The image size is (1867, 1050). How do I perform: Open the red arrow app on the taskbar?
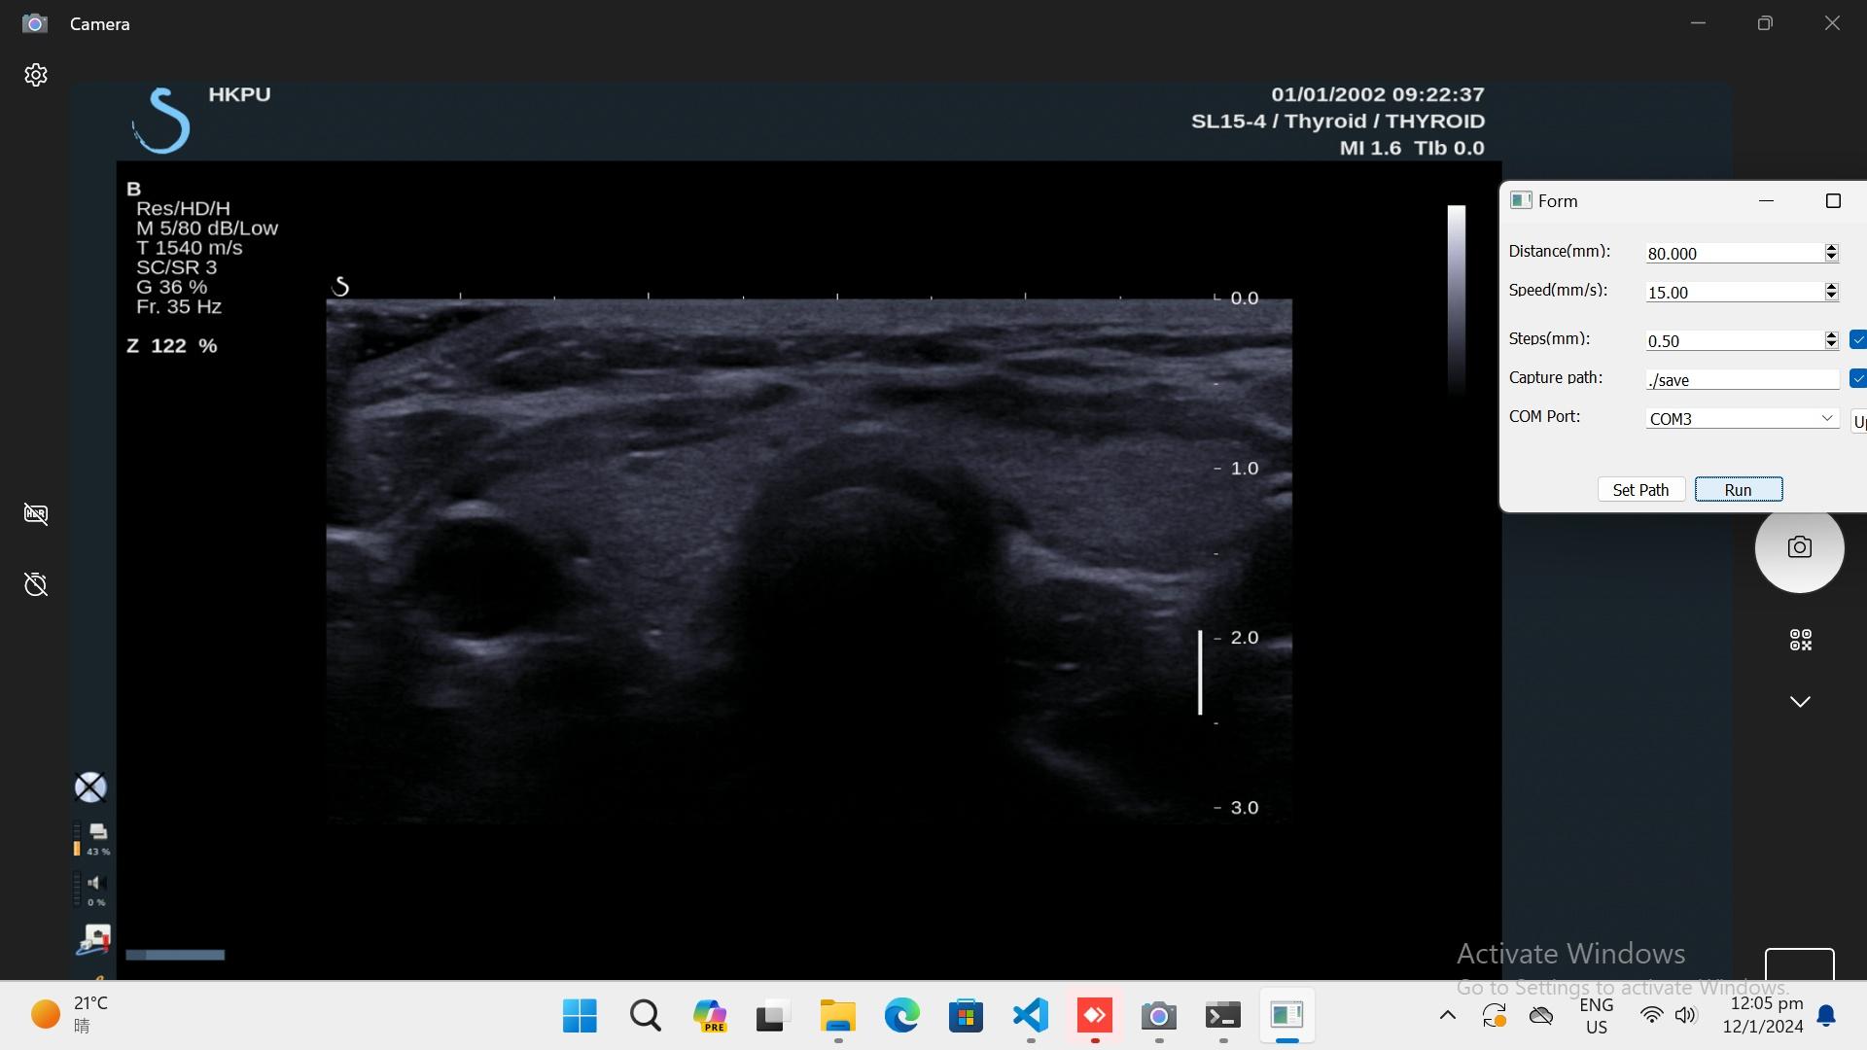[x=1095, y=1016]
